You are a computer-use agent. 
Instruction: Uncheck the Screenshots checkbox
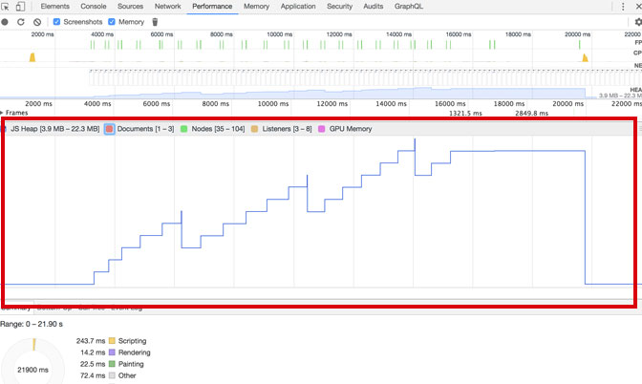(56, 21)
